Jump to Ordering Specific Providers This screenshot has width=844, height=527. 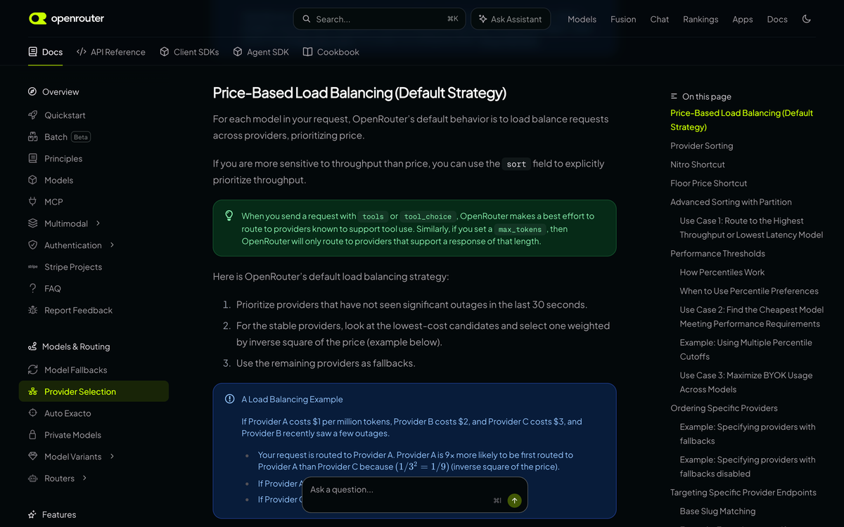[x=724, y=408]
